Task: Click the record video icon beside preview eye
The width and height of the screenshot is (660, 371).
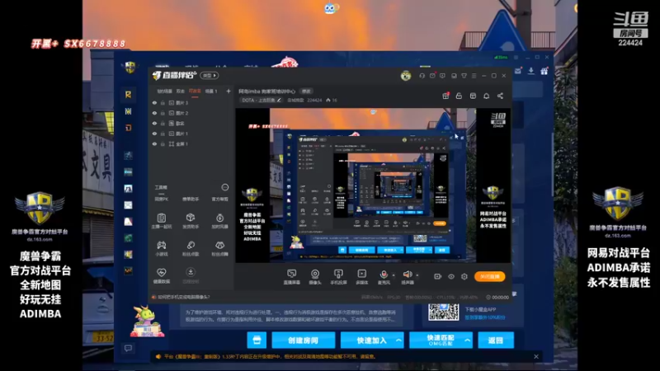Action: point(438,276)
